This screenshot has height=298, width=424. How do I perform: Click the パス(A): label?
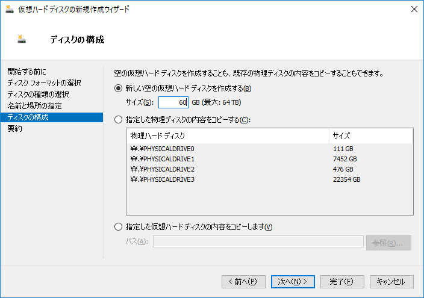(137, 241)
